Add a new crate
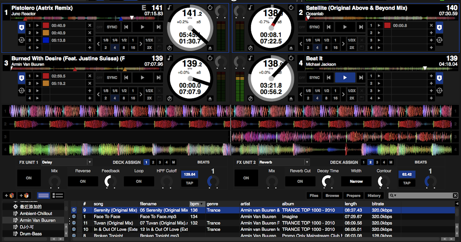The width and height of the screenshot is (461, 242). coord(10,196)
